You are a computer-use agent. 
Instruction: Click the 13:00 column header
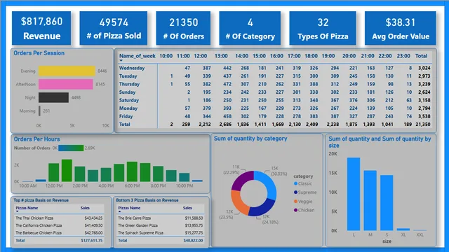point(221,56)
